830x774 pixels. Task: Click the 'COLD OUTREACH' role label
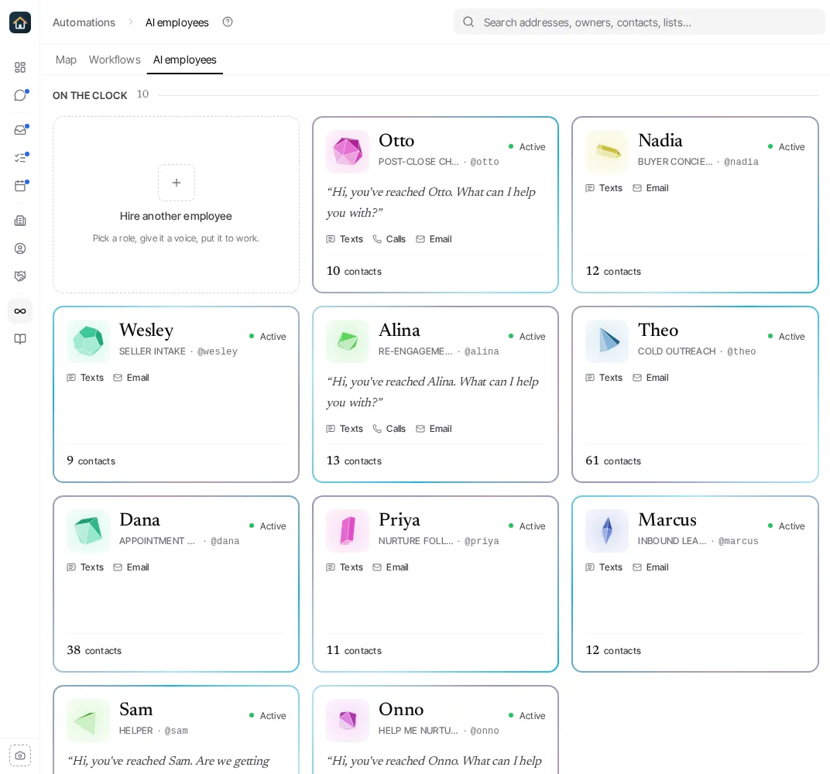[677, 351]
